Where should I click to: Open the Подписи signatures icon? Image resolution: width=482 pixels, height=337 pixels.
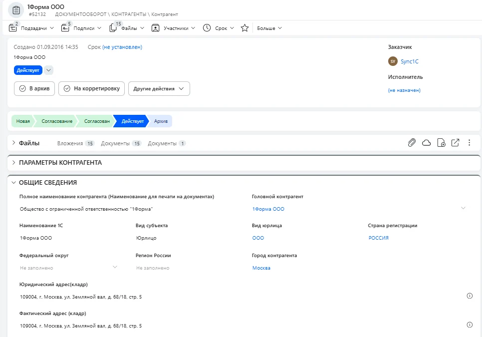(x=65, y=27)
